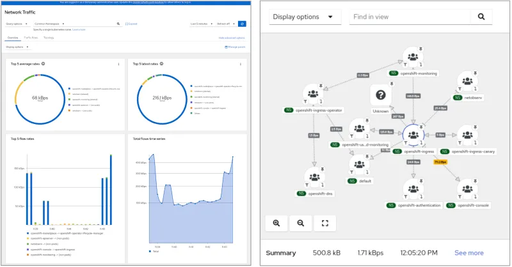512x267 pixels.
Task: Select the default namespace node
Action: point(359,165)
